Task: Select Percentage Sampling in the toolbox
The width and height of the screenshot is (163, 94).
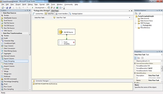Action: (x=11, y=81)
